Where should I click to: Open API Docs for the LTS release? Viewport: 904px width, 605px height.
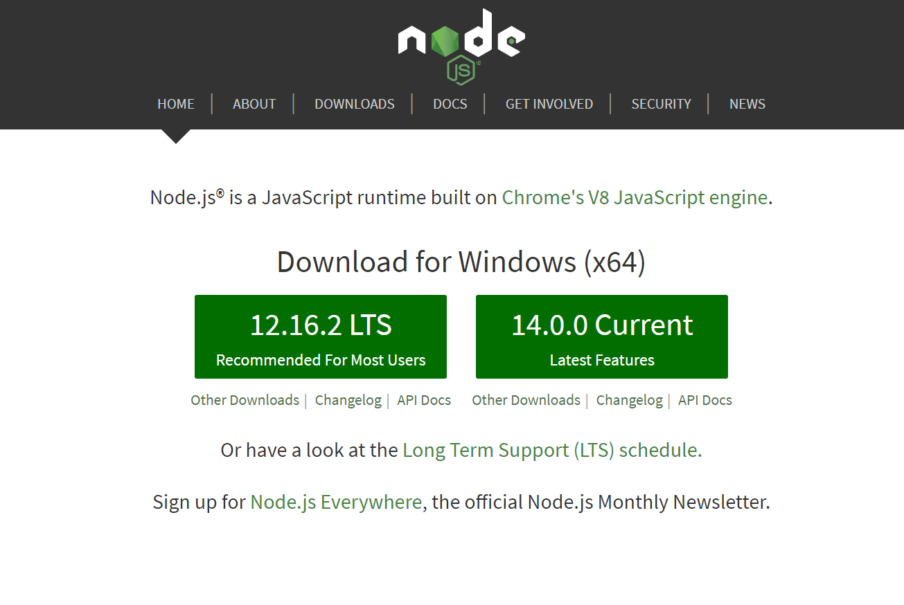(424, 400)
